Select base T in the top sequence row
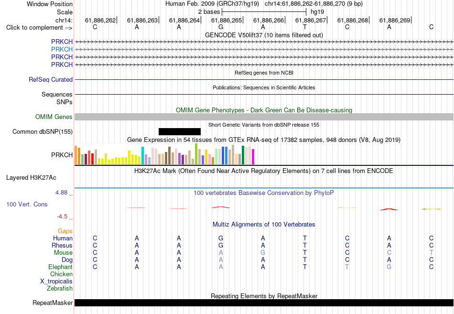The image size is (454, 314). pyautogui.click(x=304, y=27)
